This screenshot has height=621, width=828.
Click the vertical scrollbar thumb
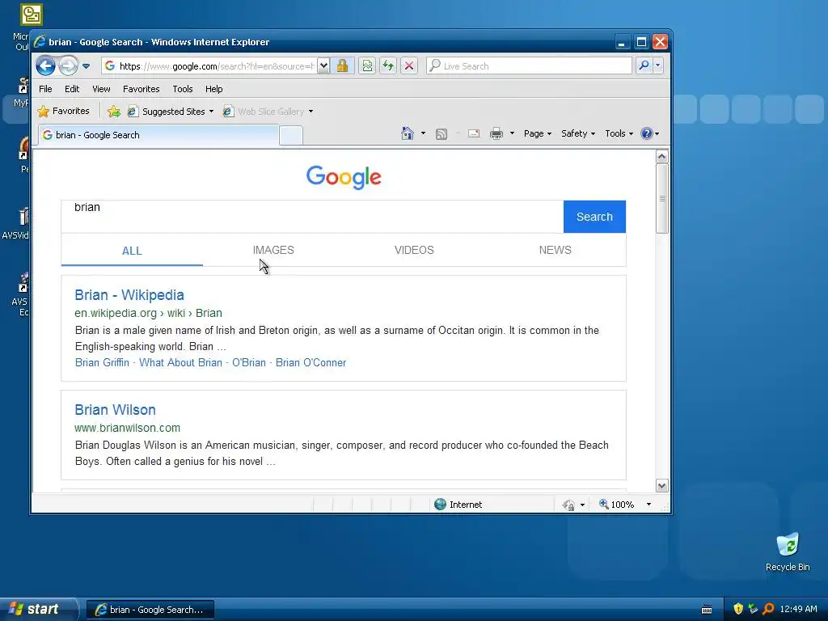[x=661, y=199]
